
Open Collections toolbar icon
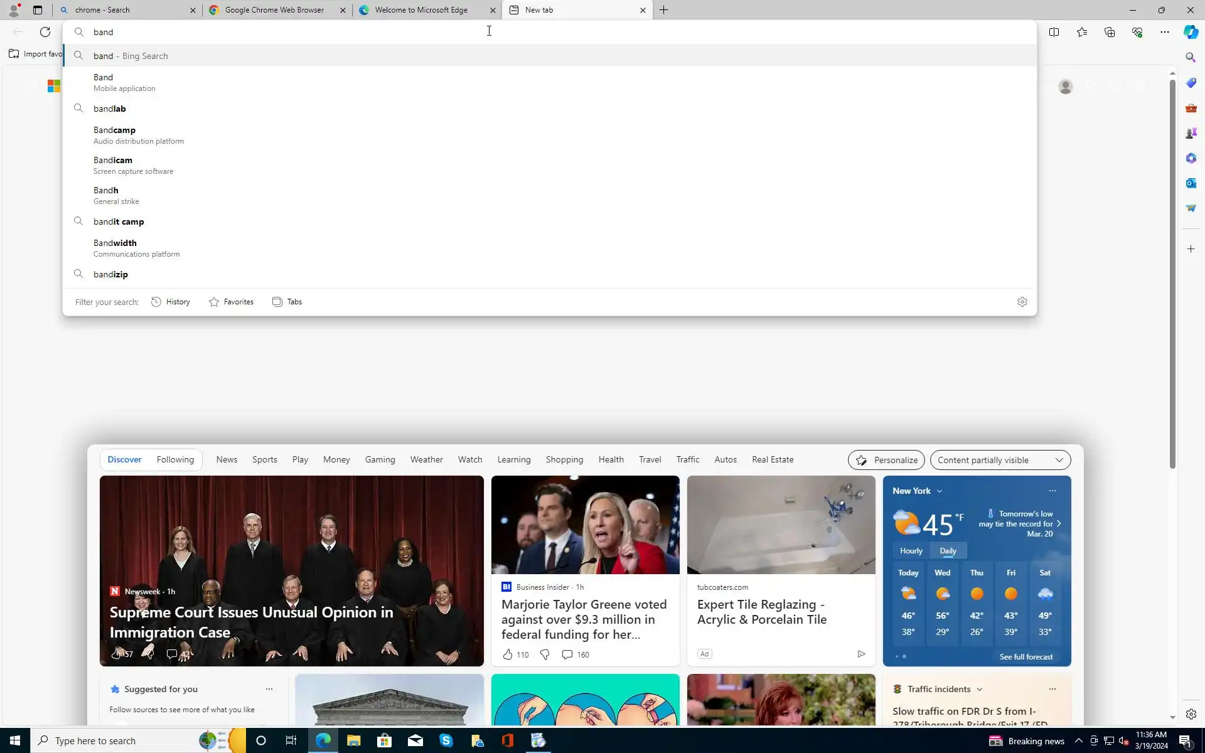click(x=1109, y=32)
